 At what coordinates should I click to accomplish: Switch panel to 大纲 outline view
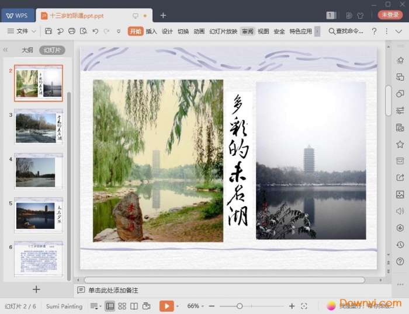click(x=27, y=50)
